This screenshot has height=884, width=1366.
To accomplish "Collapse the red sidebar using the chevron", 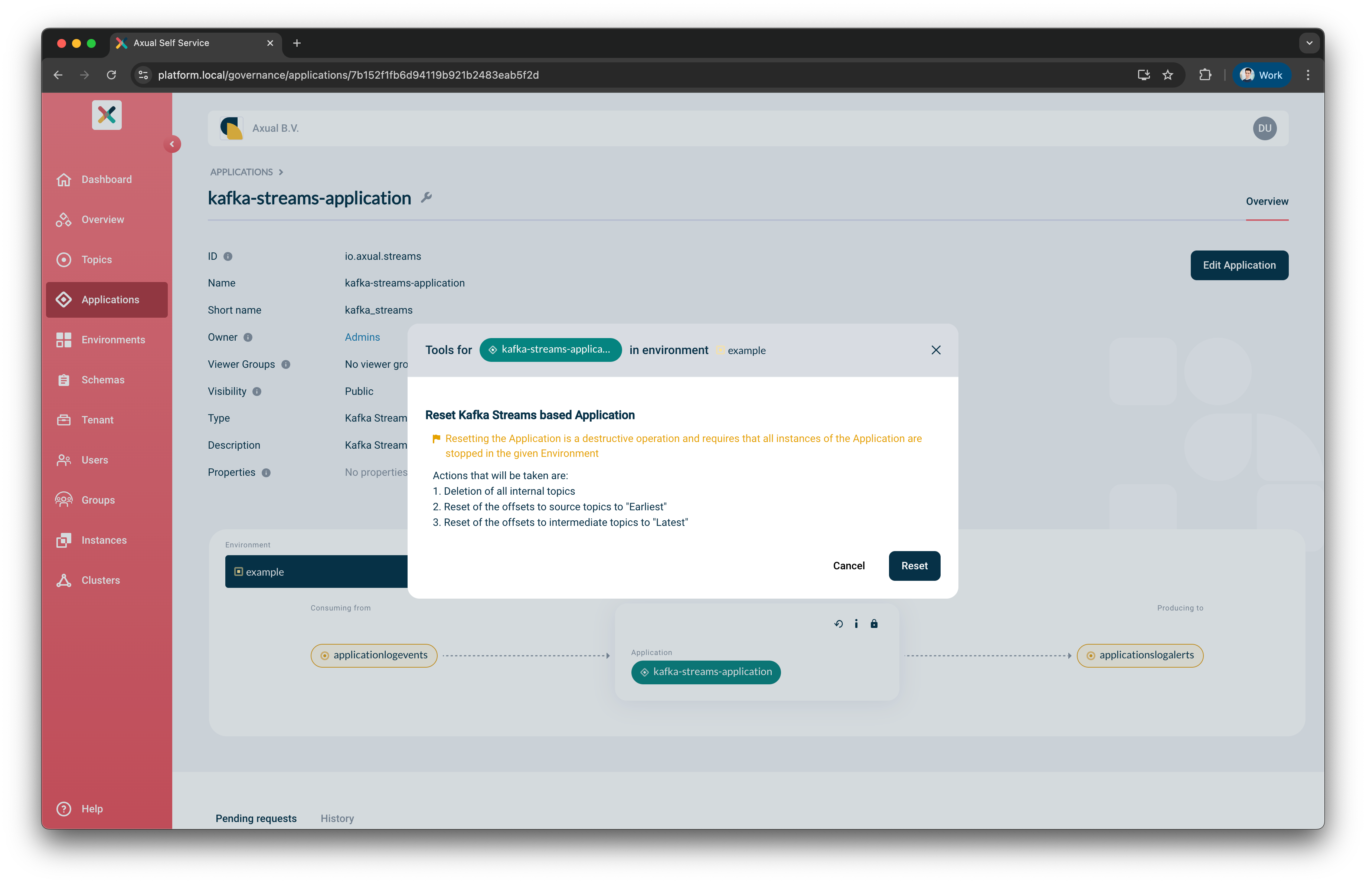I will pos(172,144).
